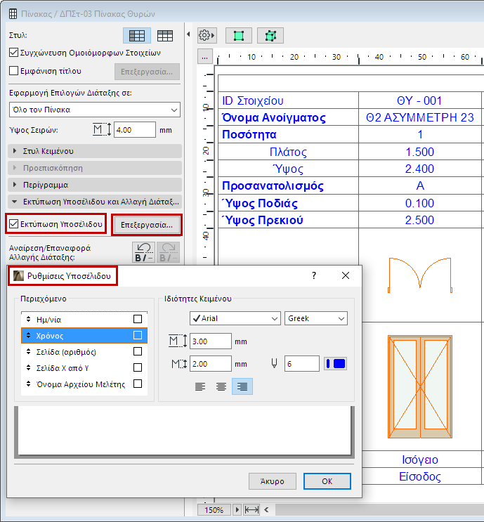
Task: Align footer text center
Action: 221,386
